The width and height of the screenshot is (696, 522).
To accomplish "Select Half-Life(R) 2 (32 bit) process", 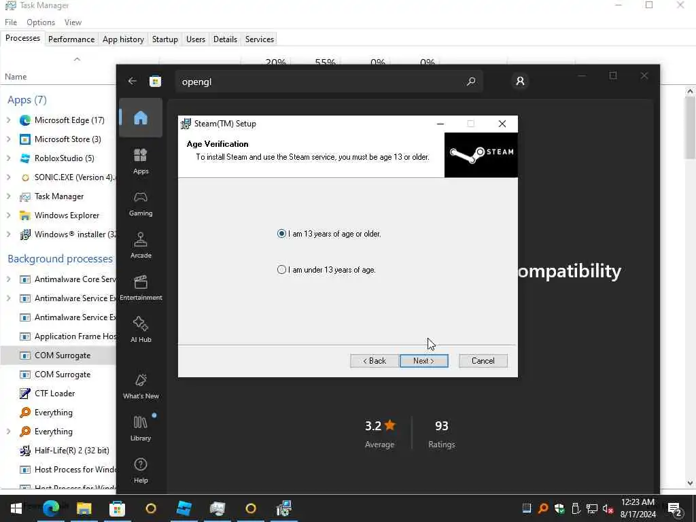I will 58,451.
